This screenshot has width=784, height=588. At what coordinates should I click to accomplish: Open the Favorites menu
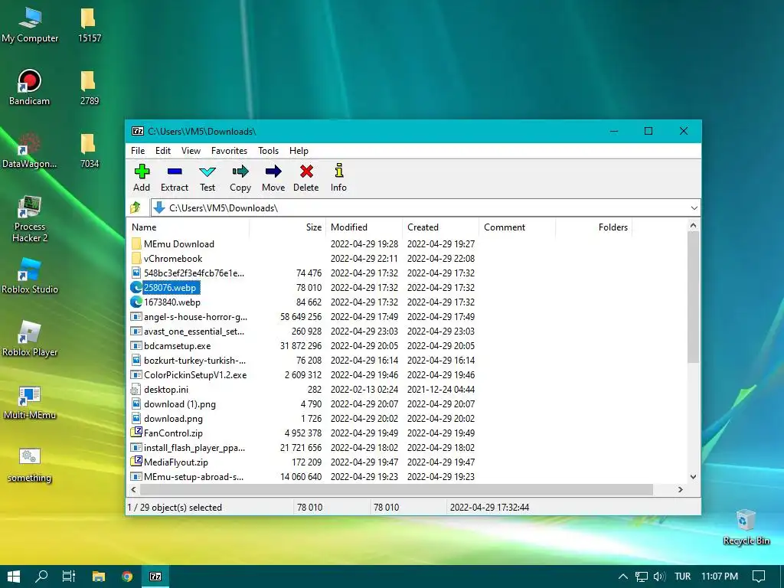tap(229, 151)
